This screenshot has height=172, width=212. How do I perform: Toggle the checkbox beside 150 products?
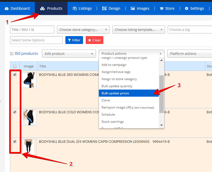pyautogui.click(x=12, y=53)
